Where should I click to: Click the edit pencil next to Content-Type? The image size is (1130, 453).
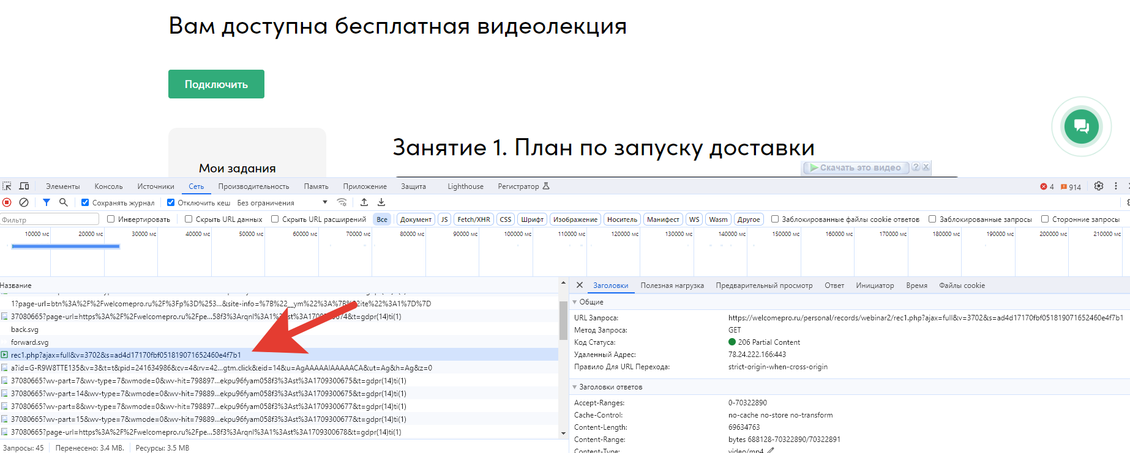coord(771,451)
